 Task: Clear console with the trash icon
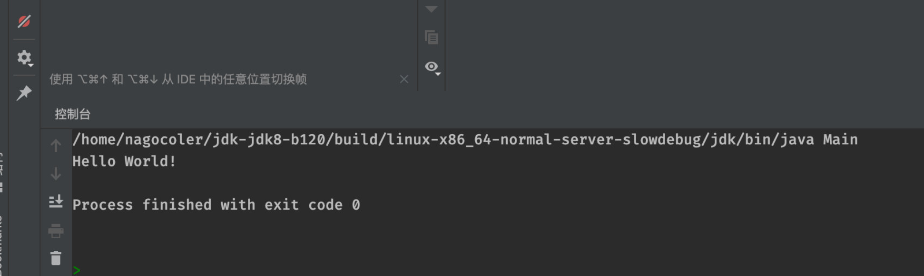pyautogui.click(x=56, y=258)
